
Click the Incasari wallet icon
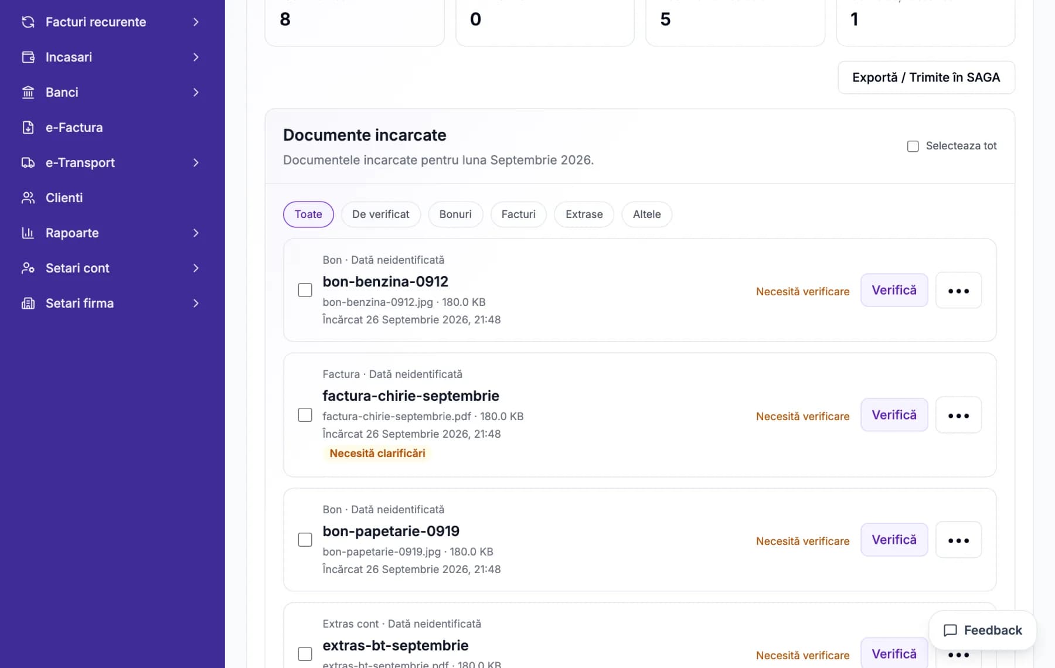point(28,57)
